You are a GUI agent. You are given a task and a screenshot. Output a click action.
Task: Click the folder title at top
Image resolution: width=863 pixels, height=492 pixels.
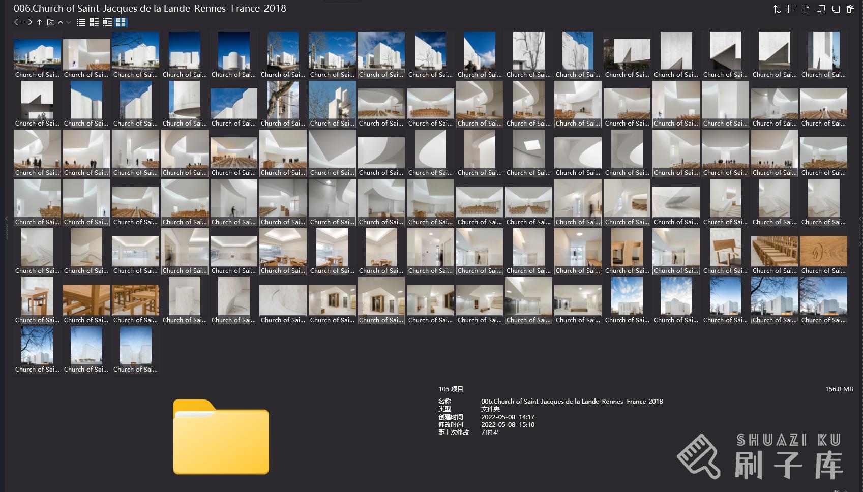150,8
